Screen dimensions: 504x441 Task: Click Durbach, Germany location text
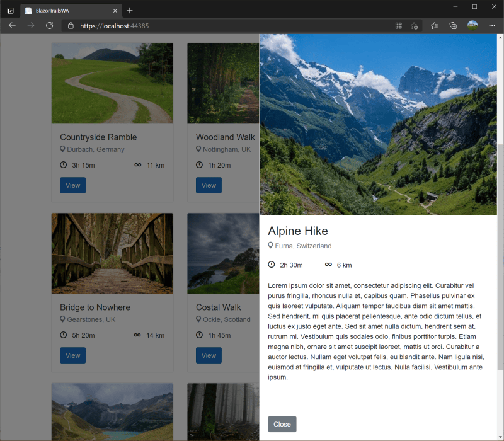point(96,149)
